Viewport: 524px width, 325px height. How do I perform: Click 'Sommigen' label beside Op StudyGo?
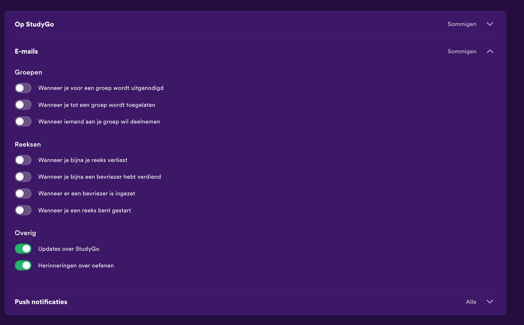[x=462, y=24]
